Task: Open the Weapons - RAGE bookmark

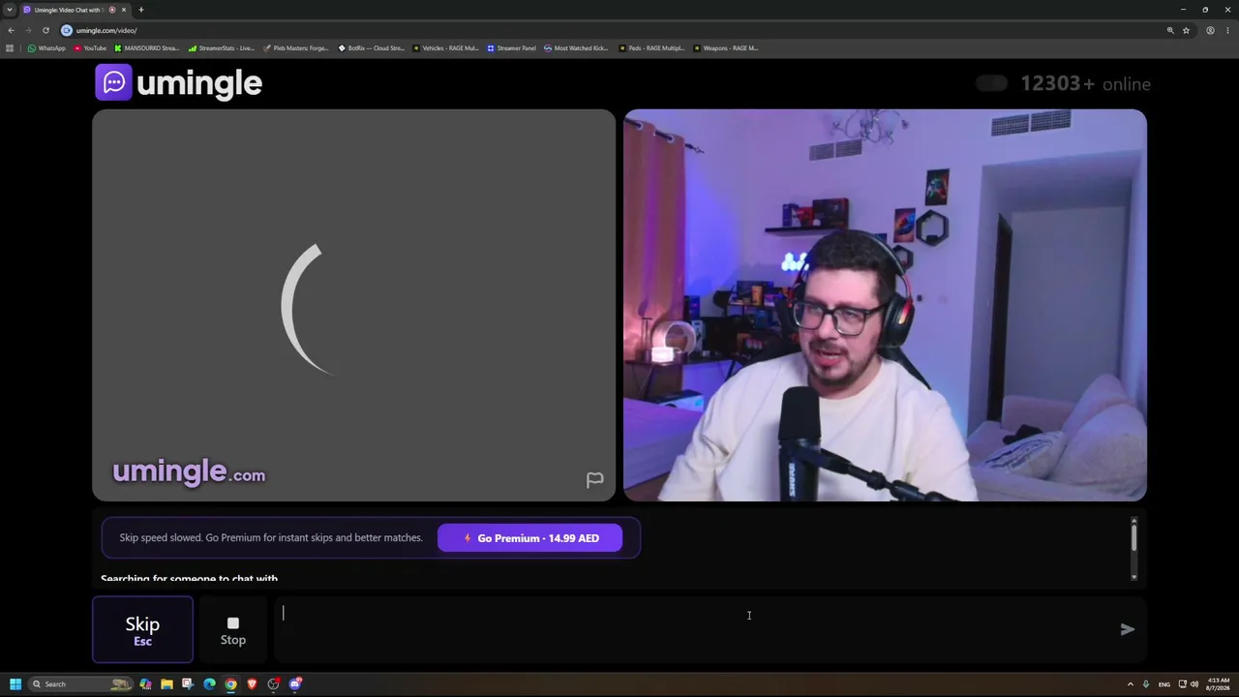Action: (725, 47)
